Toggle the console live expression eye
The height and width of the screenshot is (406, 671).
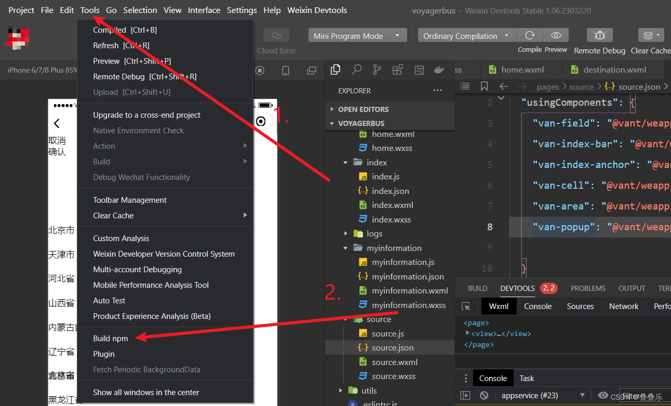click(x=602, y=395)
